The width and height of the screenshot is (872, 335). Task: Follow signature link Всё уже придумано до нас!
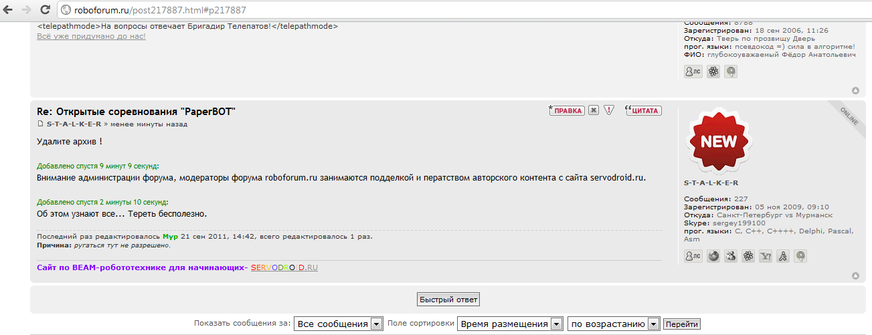pos(91,35)
